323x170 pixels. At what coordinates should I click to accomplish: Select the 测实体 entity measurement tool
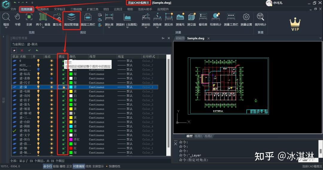pos(169,17)
